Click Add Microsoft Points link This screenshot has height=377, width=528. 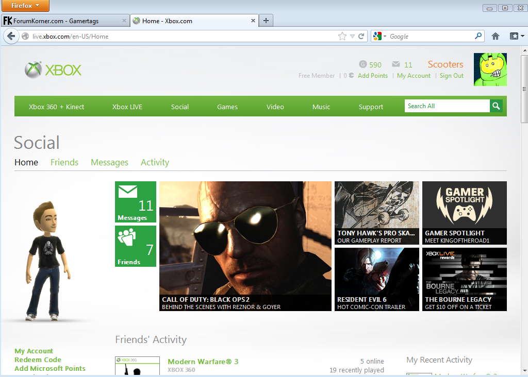pyautogui.click(x=50, y=369)
